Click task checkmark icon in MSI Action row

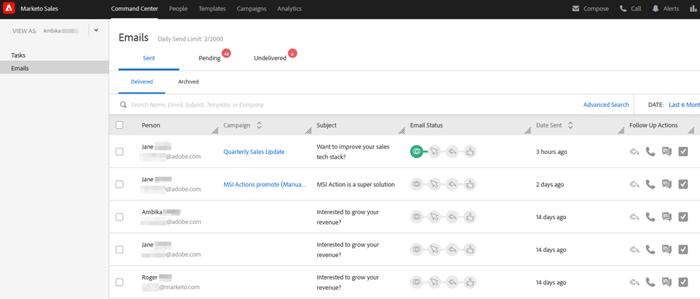(x=683, y=184)
